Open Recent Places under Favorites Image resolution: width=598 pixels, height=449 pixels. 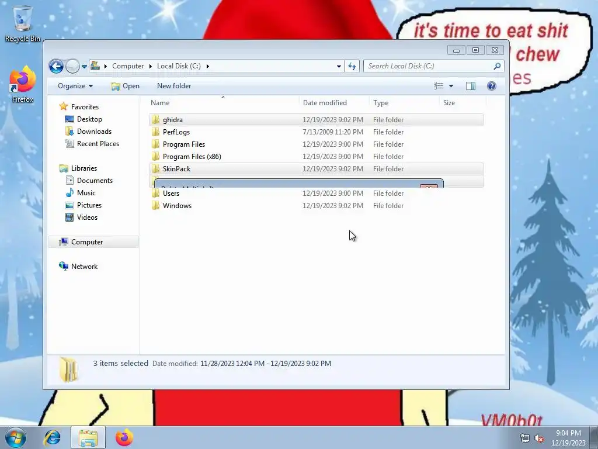coord(98,144)
